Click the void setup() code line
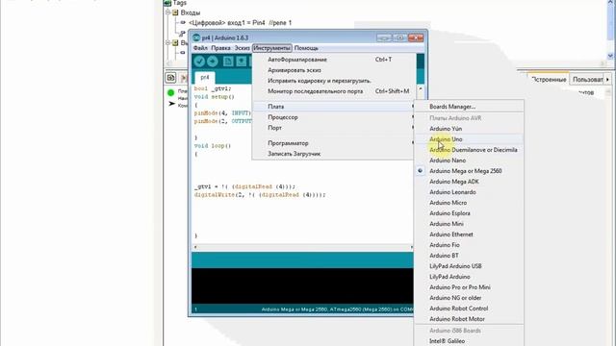616x346 pixels. point(214,96)
